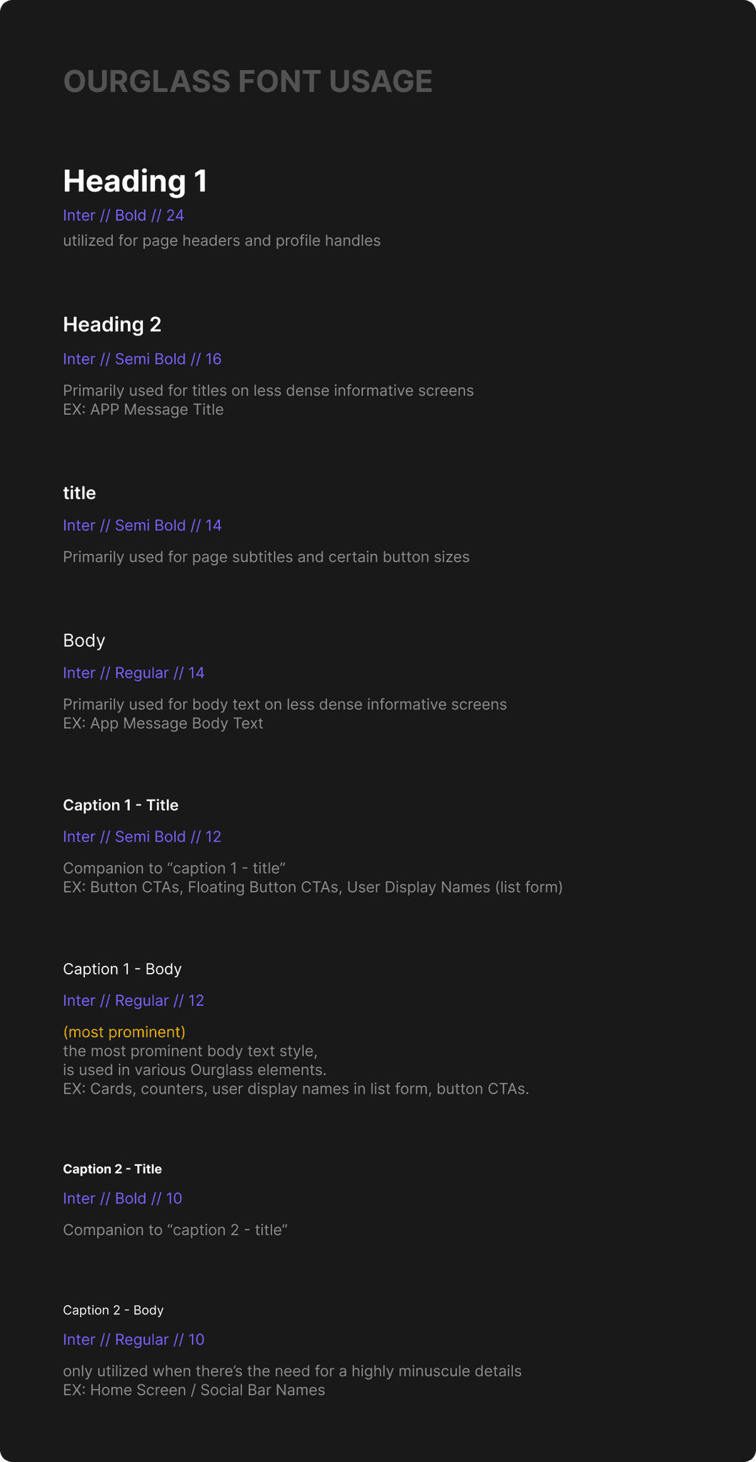Select the large Heading 1 sample text

[135, 181]
